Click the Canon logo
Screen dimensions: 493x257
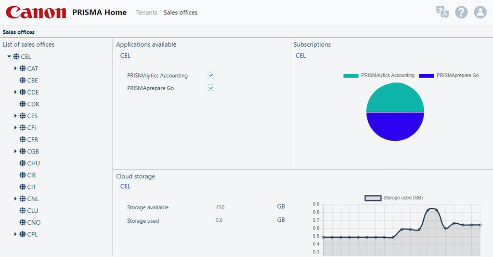coord(36,13)
